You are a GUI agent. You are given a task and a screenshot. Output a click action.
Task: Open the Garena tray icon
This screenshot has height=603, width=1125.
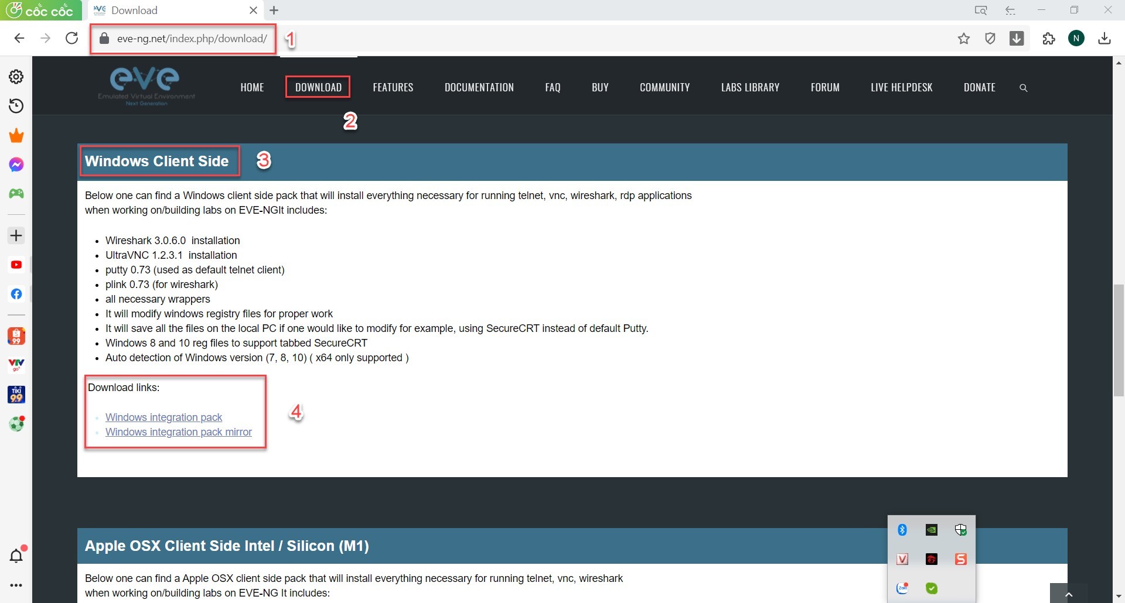click(x=932, y=559)
